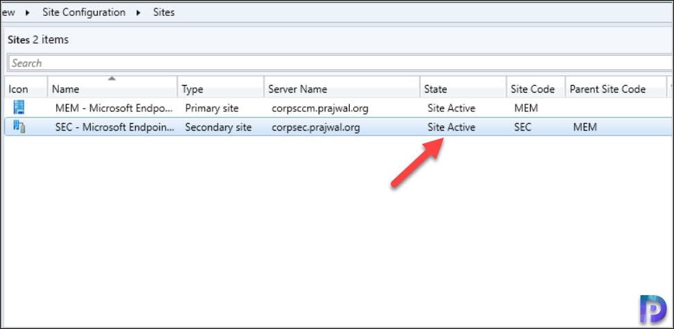Sort by the Type column header

pyautogui.click(x=220, y=87)
